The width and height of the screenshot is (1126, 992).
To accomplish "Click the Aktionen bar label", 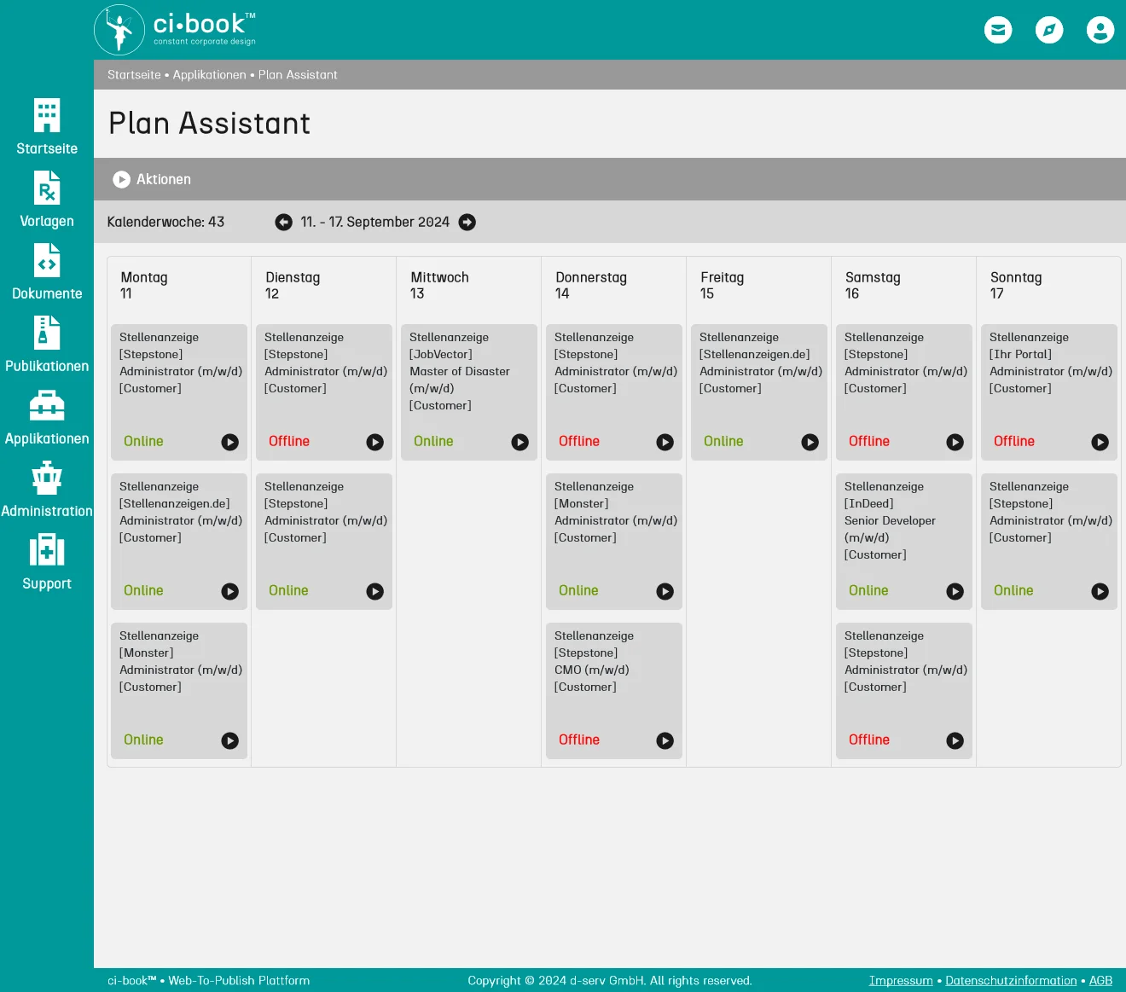I will coord(164,179).
